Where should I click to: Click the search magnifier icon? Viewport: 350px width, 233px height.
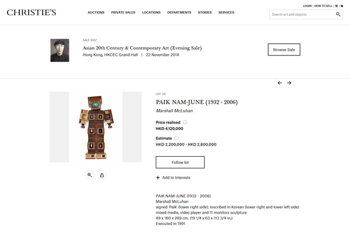[x=338, y=15]
